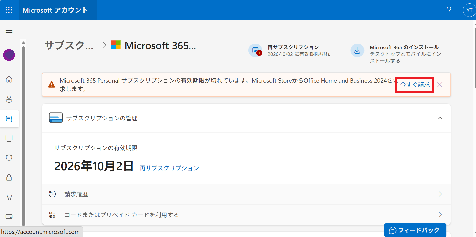Viewport: 476px width, 237px height.
Task: Open the person info icon in sidebar
Action: [9, 99]
